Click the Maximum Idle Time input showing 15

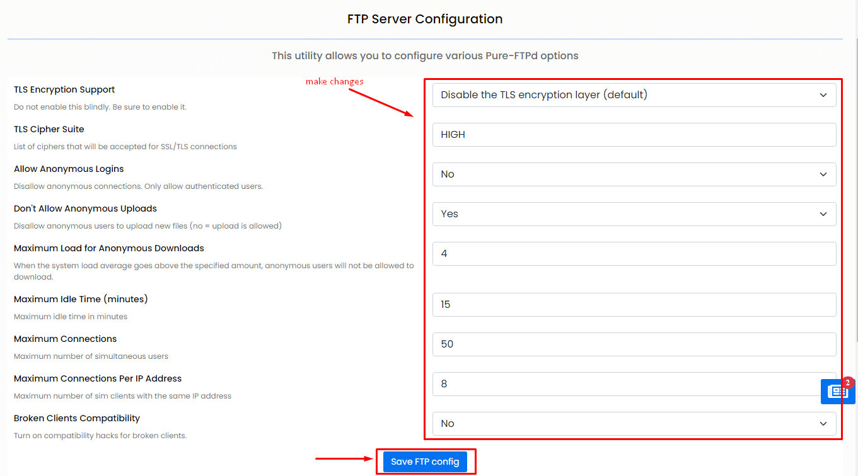click(634, 305)
